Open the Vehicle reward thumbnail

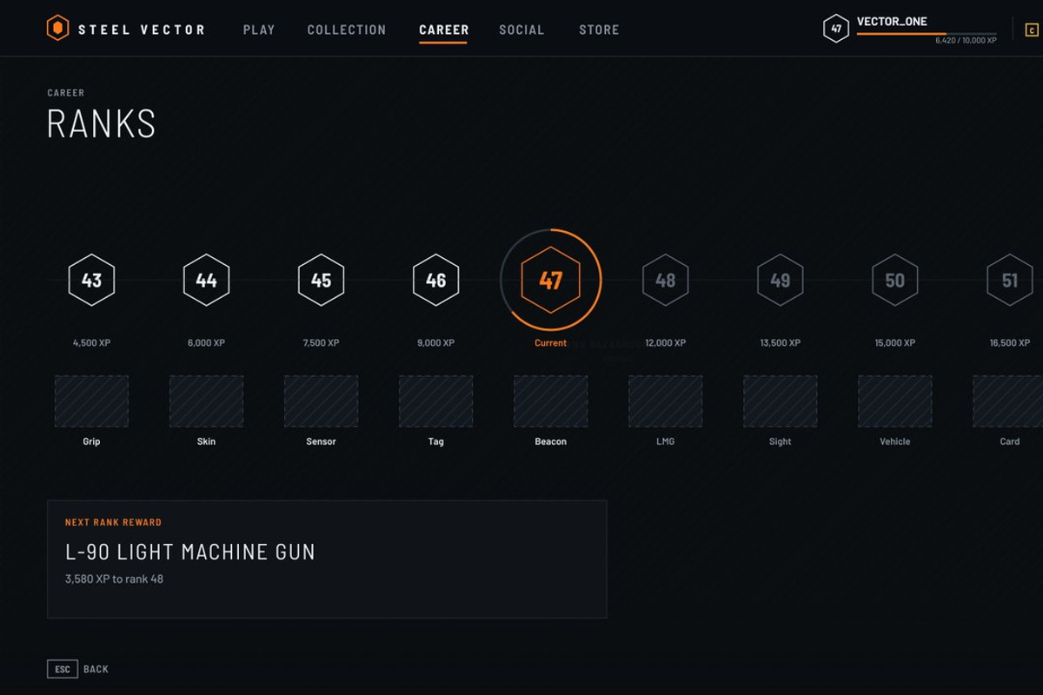(x=894, y=400)
